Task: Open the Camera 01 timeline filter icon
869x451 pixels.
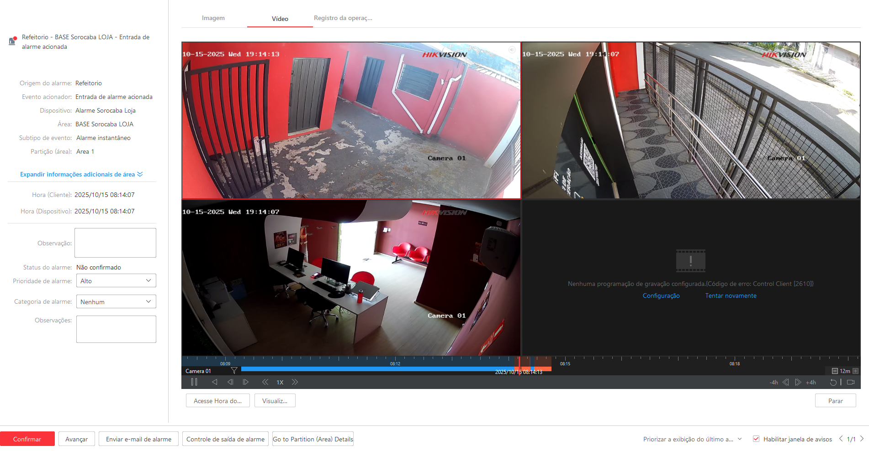Action: click(x=234, y=371)
